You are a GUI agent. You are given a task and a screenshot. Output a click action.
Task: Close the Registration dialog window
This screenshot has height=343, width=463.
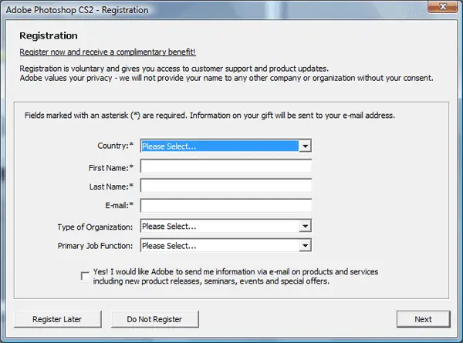tap(443, 6)
